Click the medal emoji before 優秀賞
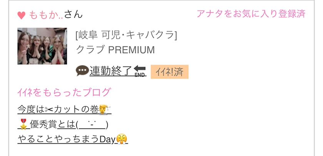Image resolution: width=323 pixels, height=156 pixels. point(24,125)
